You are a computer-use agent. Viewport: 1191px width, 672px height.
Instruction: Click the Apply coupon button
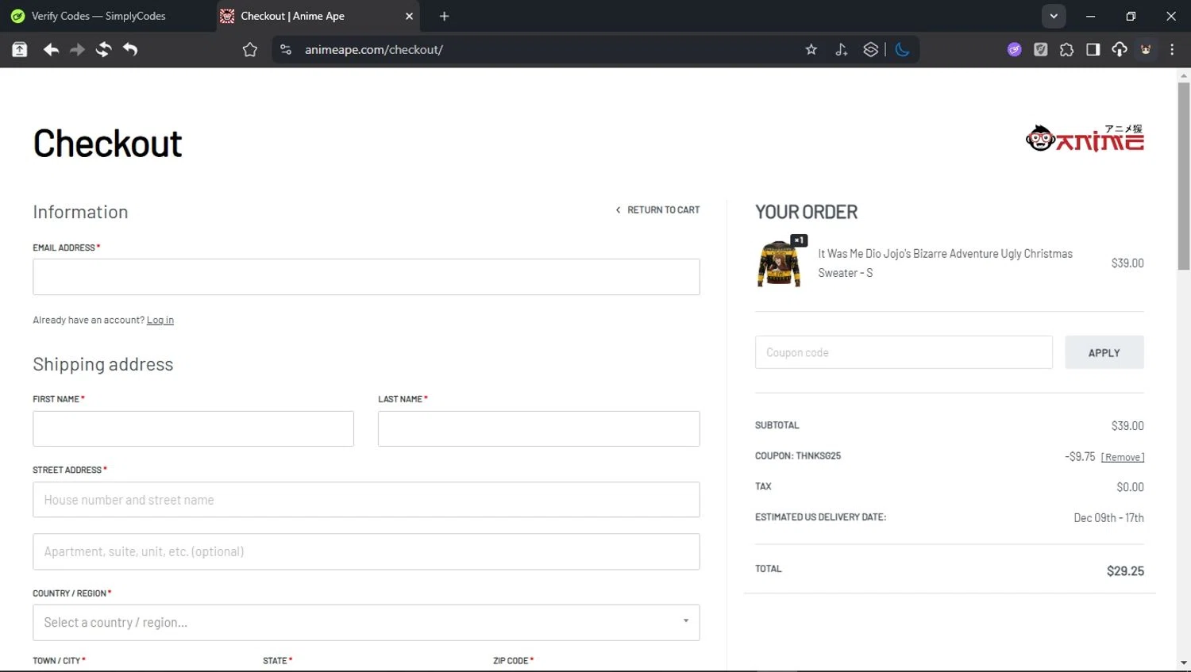(1104, 352)
